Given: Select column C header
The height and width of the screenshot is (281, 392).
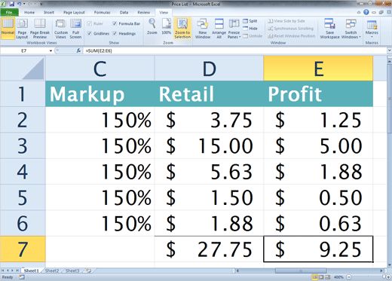Looking at the screenshot, I should (100, 69).
